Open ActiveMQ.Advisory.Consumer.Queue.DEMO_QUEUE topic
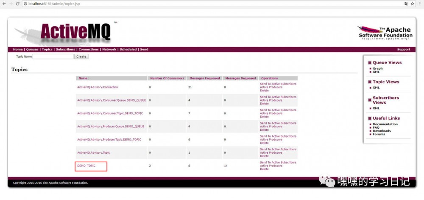Screen dimensions: 424x200 [x=112, y=100]
